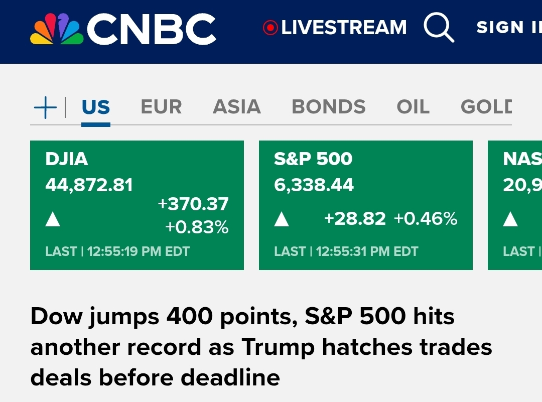This screenshot has width=542, height=402.
Task: Click the red livestream record icon
Action: 270,28
